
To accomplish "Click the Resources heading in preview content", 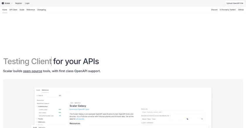I will click(75, 123).
